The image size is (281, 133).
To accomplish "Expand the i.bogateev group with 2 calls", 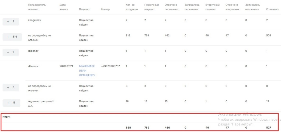I will click(11, 22).
